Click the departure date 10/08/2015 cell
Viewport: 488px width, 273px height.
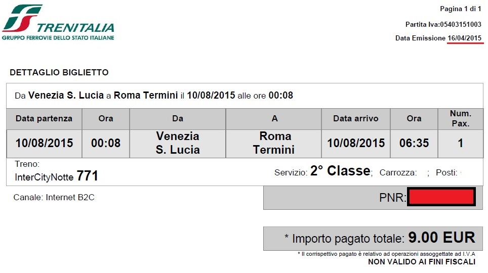44,144
